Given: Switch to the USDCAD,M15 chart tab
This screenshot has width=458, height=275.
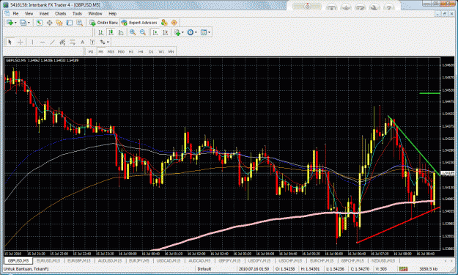Looking at the screenshot, I should (x=169, y=260).
